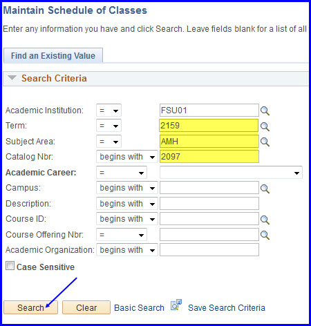Click Subject Area field showing AMH
Image resolution: width=311 pixels, height=326 pixels.
(x=209, y=141)
